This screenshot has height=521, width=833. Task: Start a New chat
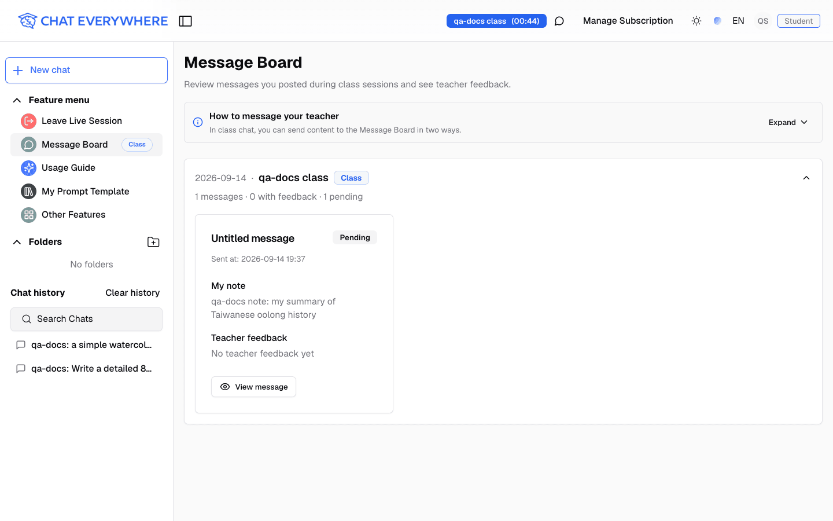pos(86,70)
